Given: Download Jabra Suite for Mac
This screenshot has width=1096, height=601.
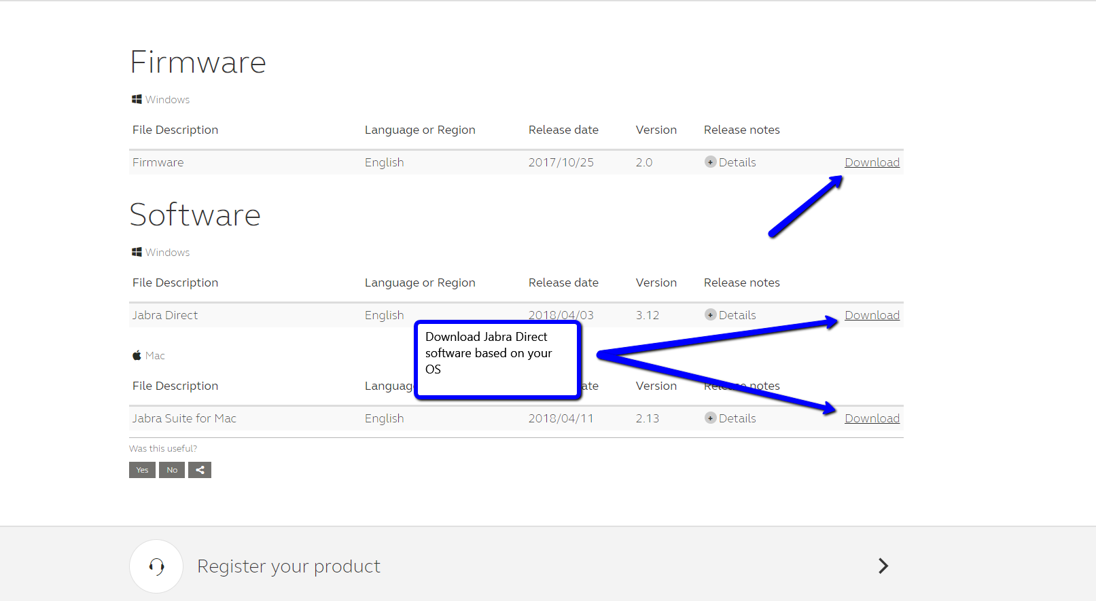Looking at the screenshot, I should (872, 418).
